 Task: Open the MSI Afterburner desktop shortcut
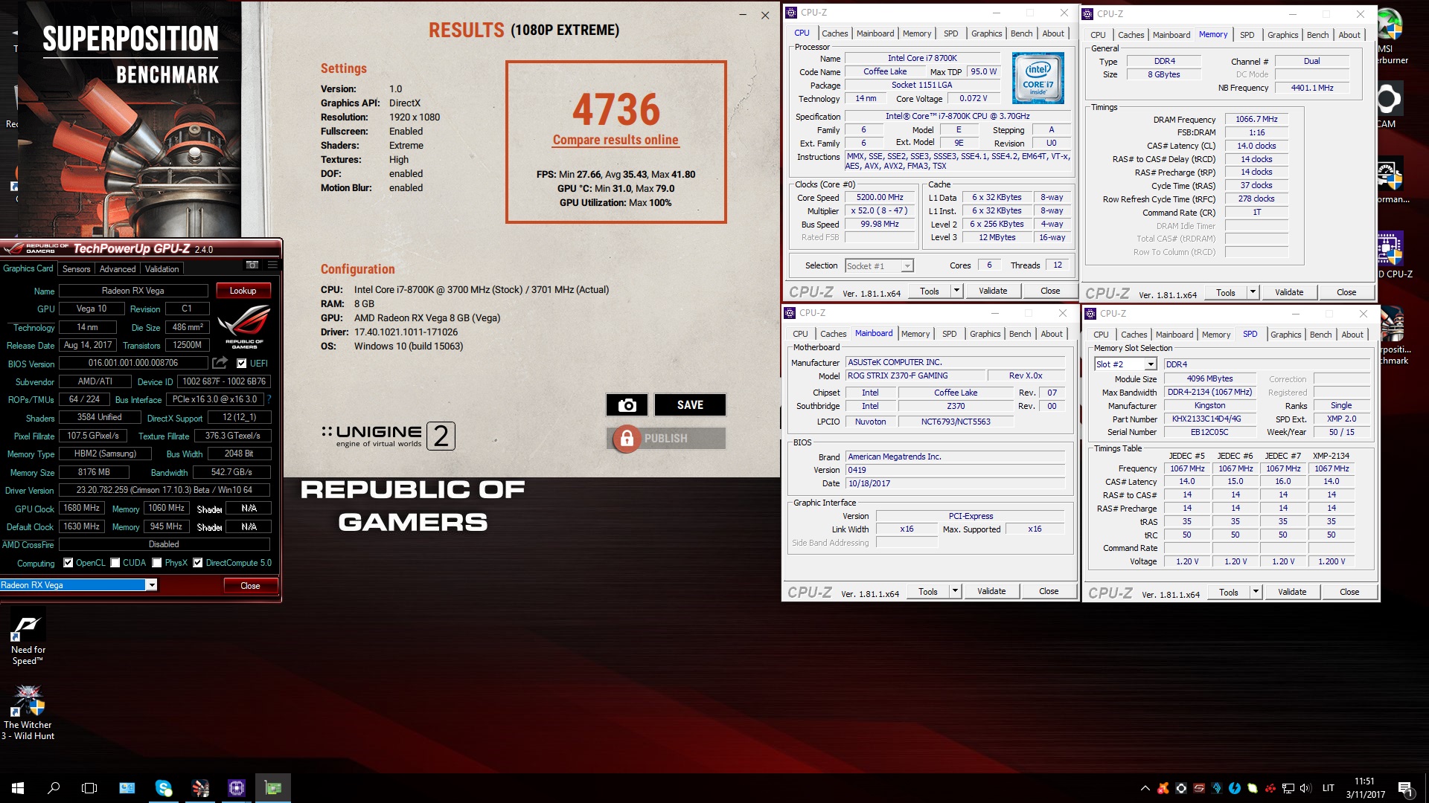(x=1391, y=37)
